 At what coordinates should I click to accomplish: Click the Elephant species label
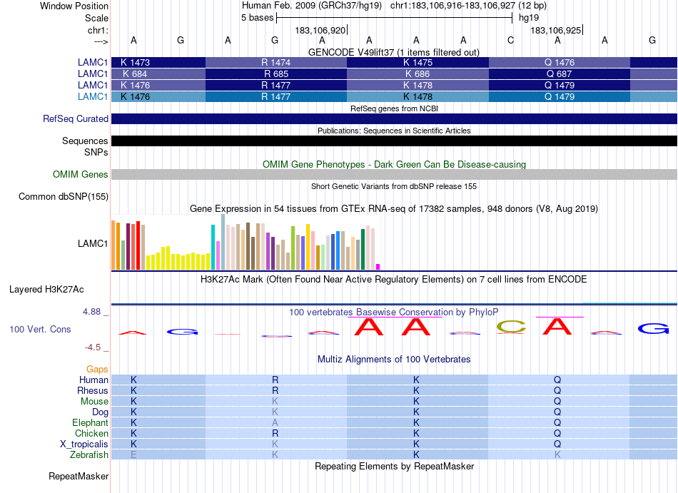point(90,422)
